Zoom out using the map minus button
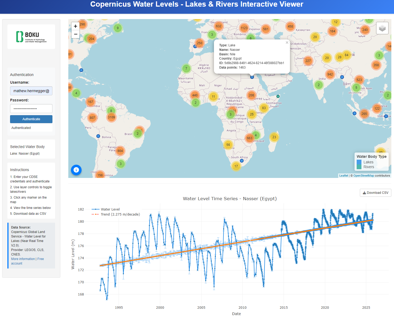The height and width of the screenshot is (318, 394). click(x=75, y=34)
